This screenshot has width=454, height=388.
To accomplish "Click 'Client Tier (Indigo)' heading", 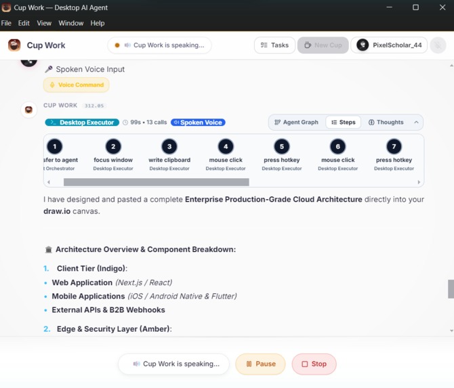I will coord(91,269).
